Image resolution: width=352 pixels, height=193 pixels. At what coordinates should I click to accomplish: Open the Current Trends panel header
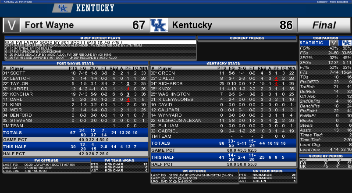point(247,38)
